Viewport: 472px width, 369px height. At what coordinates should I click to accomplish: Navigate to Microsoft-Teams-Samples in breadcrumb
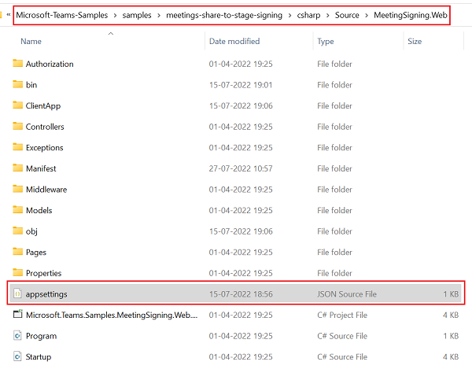point(62,15)
